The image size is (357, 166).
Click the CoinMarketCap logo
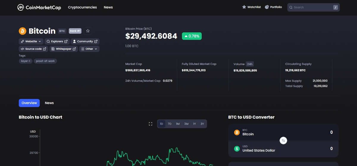pyautogui.click(x=39, y=7)
